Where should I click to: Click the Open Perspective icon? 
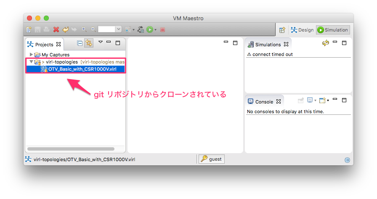tap(282, 30)
